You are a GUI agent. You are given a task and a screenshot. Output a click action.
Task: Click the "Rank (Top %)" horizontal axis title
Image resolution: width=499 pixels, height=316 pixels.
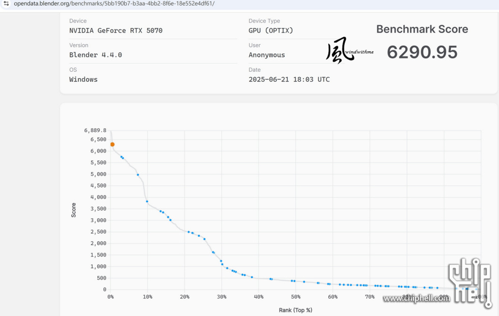point(295,310)
